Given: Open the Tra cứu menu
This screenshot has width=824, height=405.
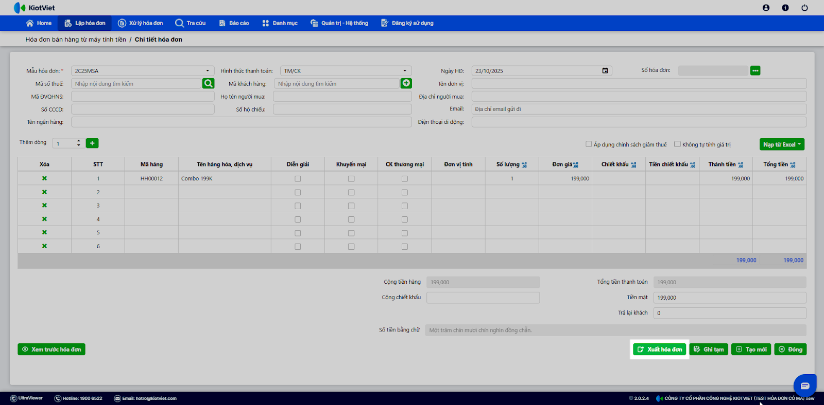Looking at the screenshot, I should [191, 23].
